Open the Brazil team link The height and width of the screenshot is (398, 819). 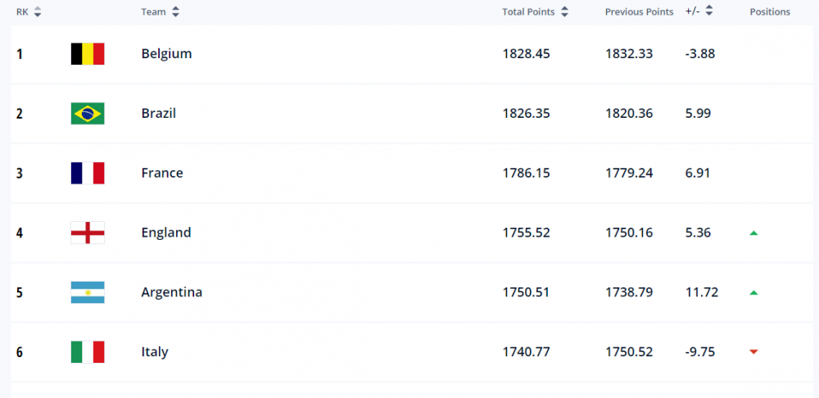pyautogui.click(x=159, y=113)
